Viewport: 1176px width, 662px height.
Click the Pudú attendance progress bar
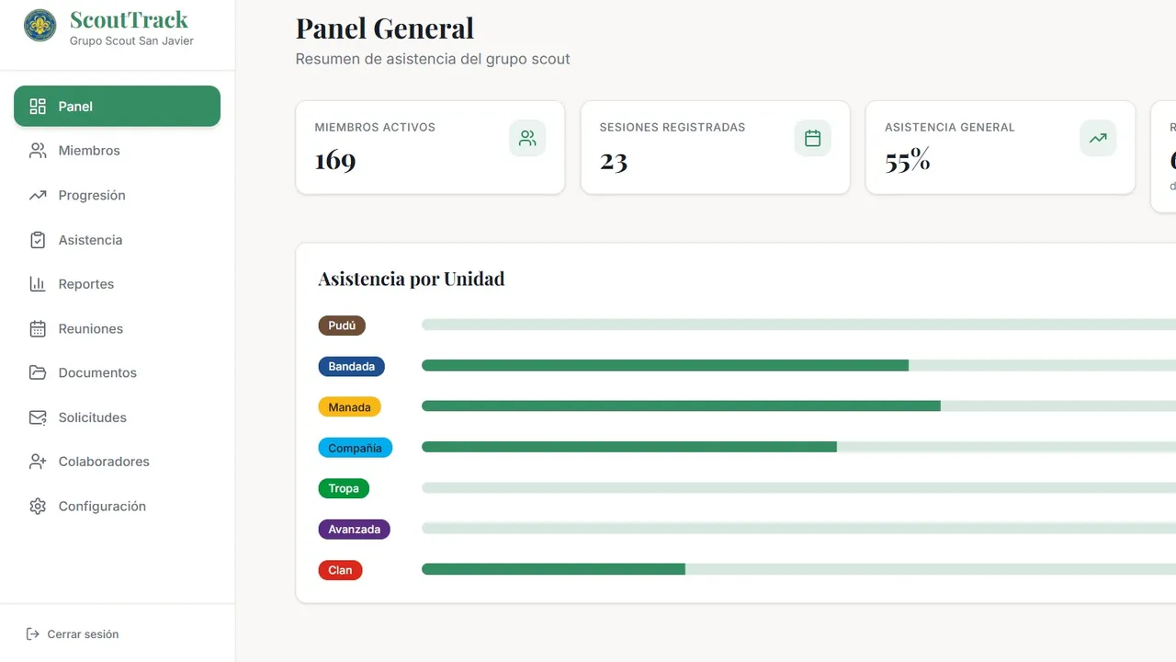798,325
